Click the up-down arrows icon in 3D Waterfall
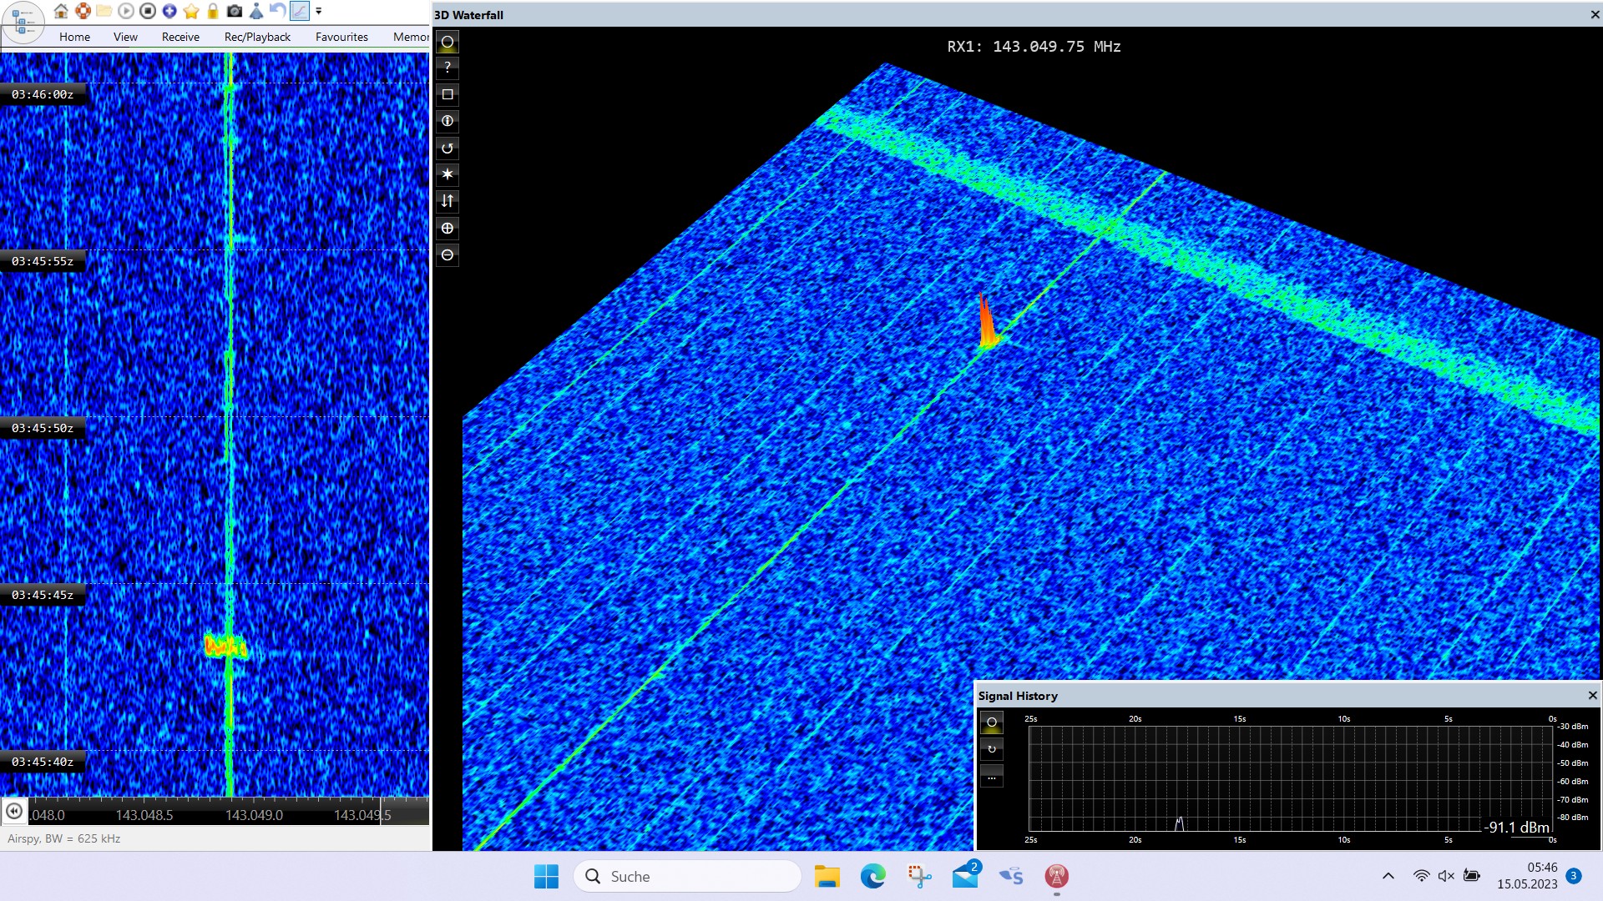 coord(448,201)
